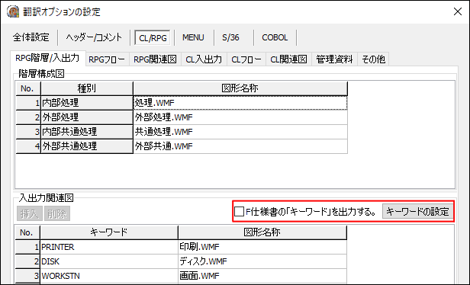This screenshot has height=285, width=470.
Task: Open the COBOL section
Action: (275, 37)
